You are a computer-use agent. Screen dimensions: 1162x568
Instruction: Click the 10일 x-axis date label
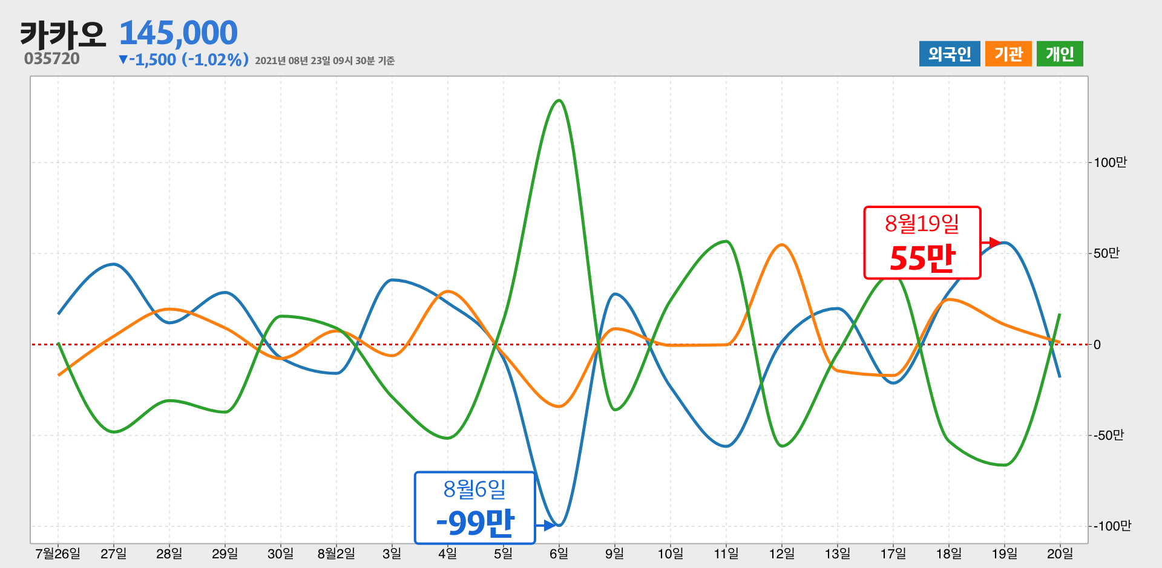(x=671, y=553)
